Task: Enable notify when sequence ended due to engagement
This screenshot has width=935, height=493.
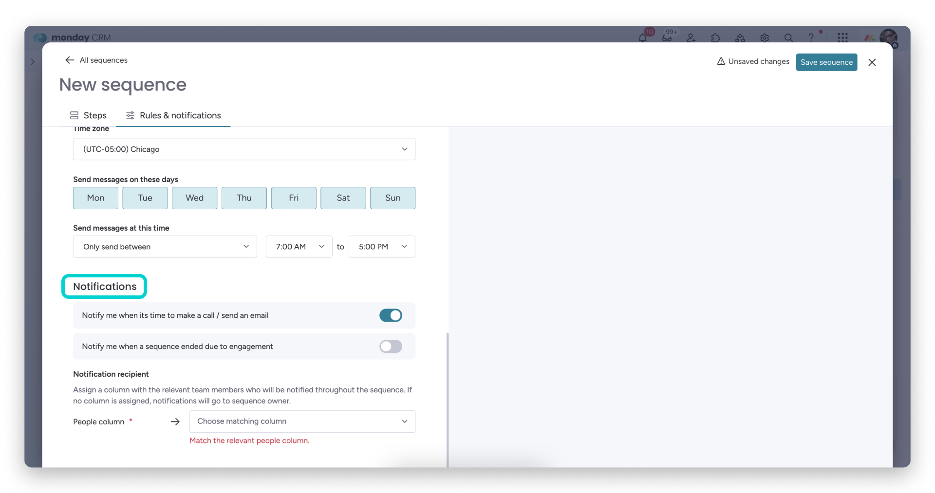Action: tap(390, 347)
